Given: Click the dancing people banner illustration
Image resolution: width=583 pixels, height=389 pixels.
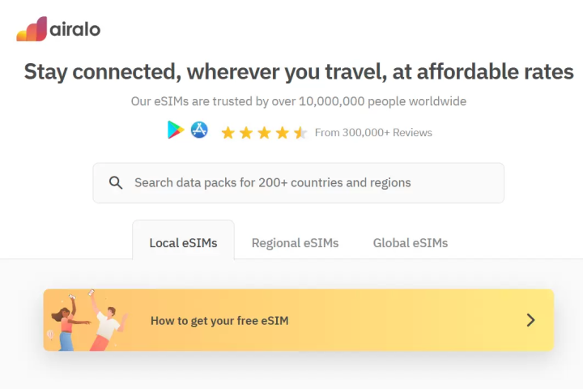Looking at the screenshot, I should click(85, 320).
